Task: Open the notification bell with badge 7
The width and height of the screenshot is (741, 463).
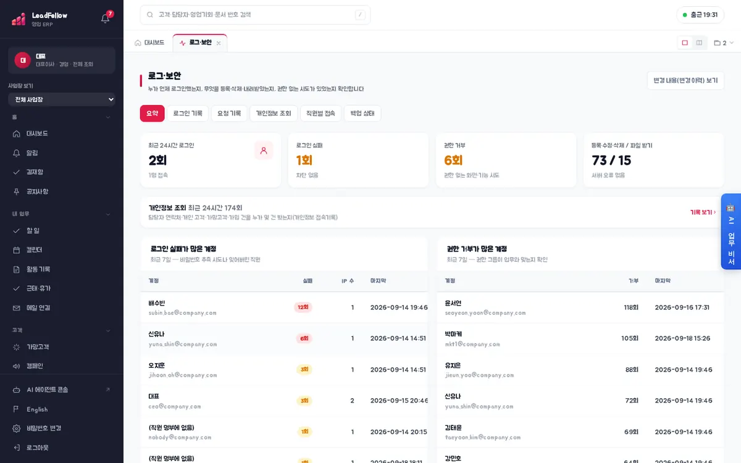Action: click(x=106, y=19)
